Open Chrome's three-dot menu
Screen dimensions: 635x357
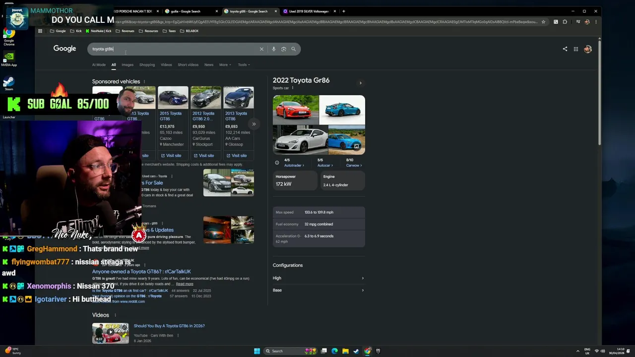596,22
